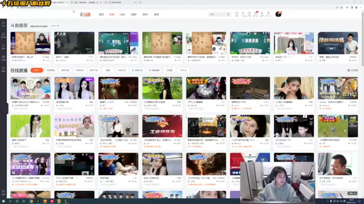Click the browser address bar
Screen dimensions: 364x204
pos(177,7)
